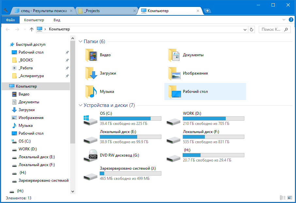Click the Локальный диск (F:) usage bar
The image size is (296, 203).
pyautogui.click(x=213, y=137)
